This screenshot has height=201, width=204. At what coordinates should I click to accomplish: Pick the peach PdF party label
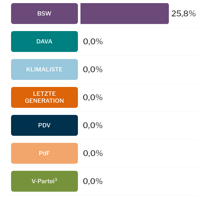pos(44,153)
